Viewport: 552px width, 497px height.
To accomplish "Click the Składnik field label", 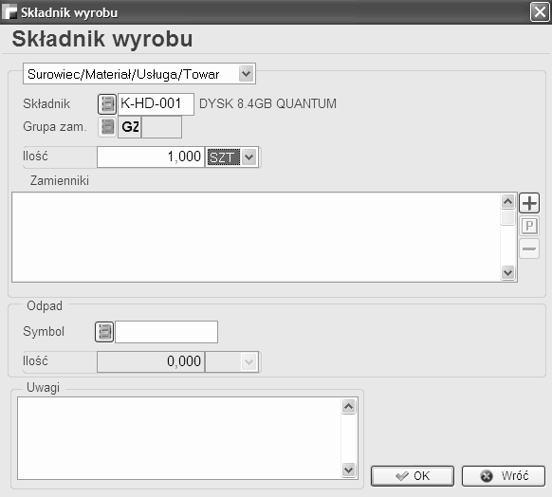I will pos(46,103).
